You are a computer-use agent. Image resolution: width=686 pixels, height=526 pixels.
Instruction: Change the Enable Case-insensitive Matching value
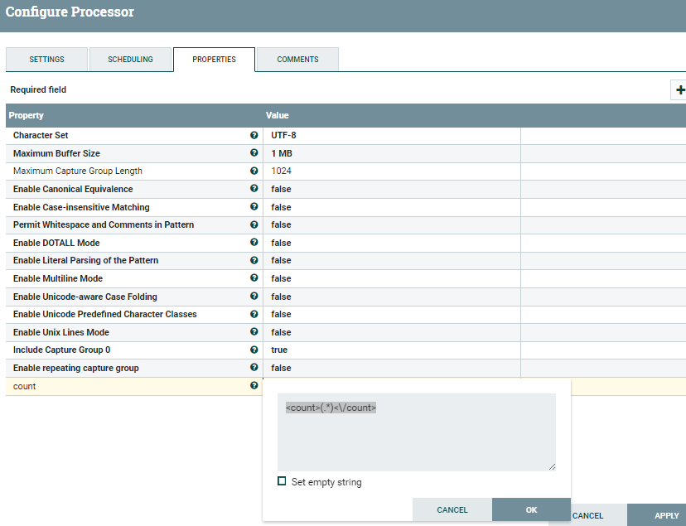[x=391, y=207]
